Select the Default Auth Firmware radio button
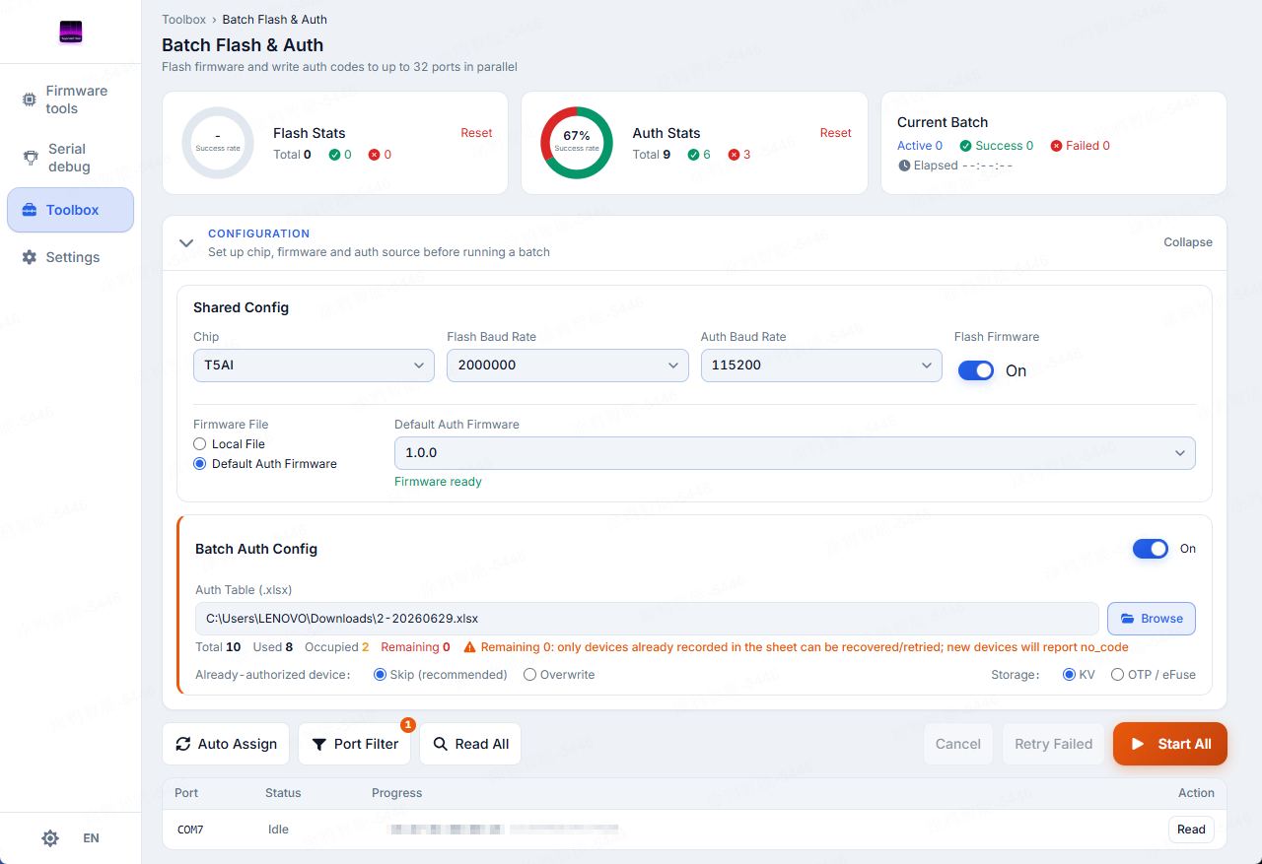 point(199,464)
